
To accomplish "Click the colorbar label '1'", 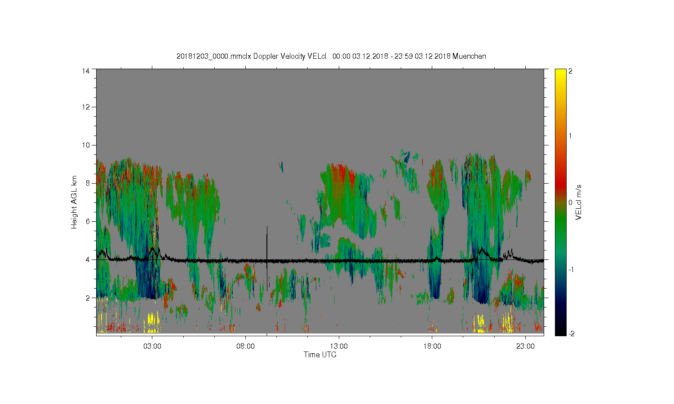I will pyautogui.click(x=571, y=136).
